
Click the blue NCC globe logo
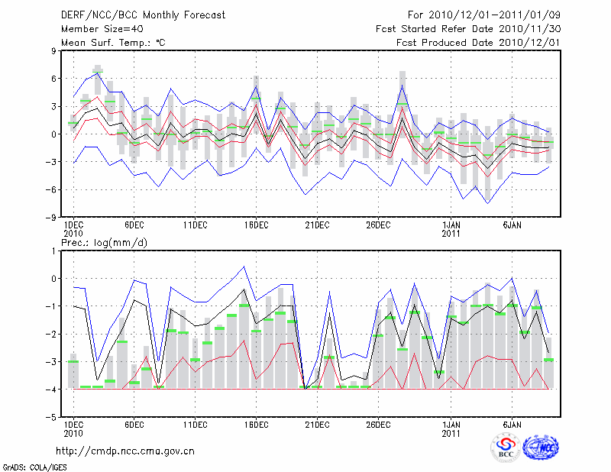click(x=540, y=449)
